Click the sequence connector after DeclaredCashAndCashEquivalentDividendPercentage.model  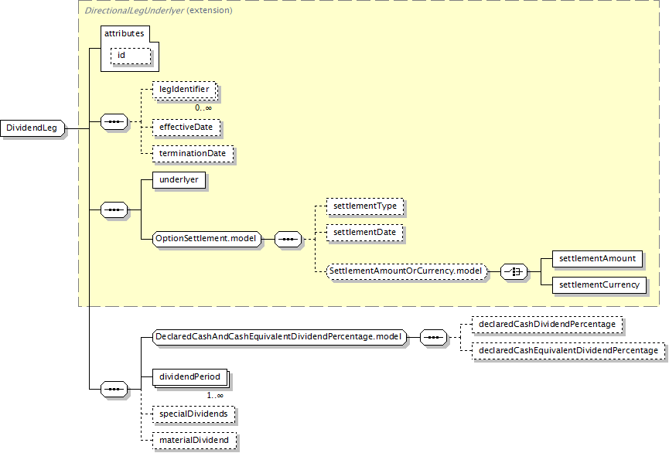[x=433, y=337]
